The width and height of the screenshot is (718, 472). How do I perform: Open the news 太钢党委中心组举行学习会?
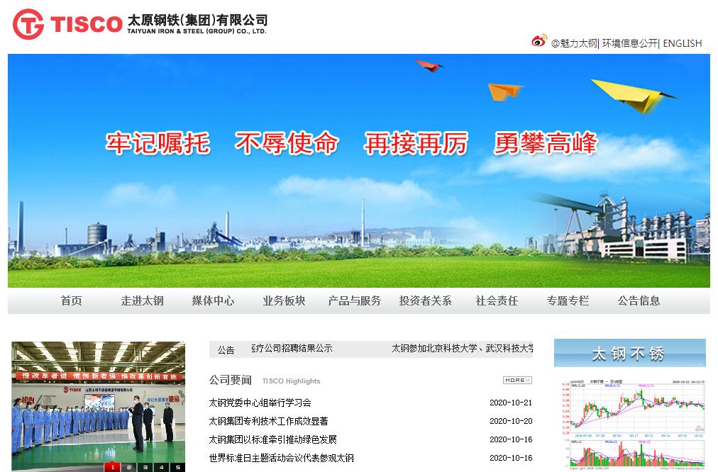point(260,403)
